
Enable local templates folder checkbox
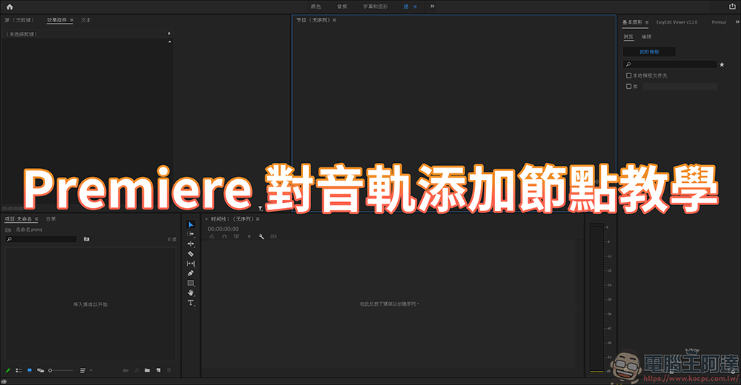pyautogui.click(x=628, y=76)
